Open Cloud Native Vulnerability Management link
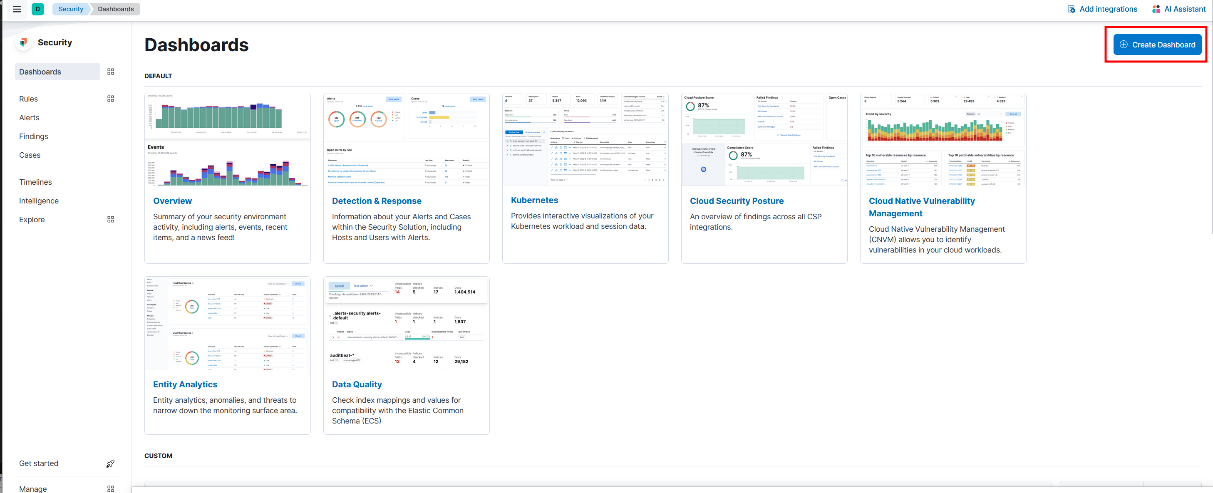The image size is (1213, 493). tap(922, 207)
